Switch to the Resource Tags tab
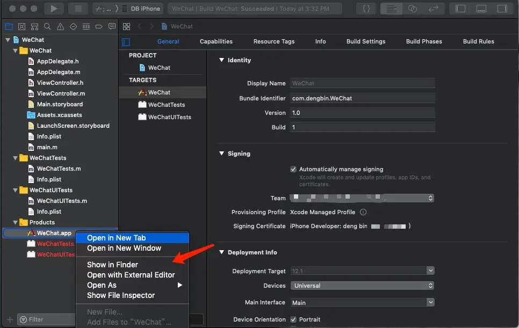Viewport: 519px width, 328px height. point(273,41)
